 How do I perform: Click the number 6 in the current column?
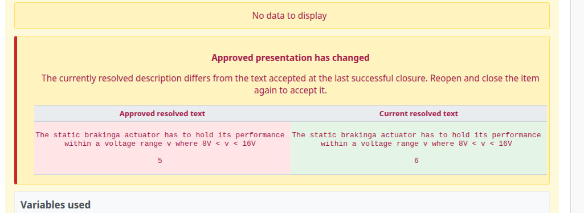(416, 161)
